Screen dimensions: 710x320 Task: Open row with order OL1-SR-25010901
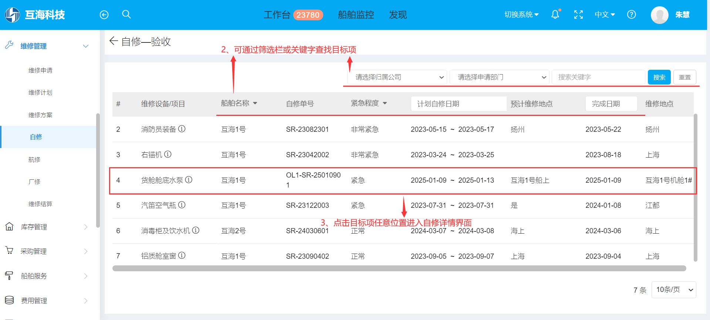[x=403, y=180]
